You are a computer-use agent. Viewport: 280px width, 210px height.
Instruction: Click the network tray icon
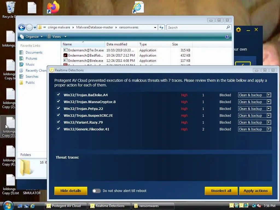coord(254,206)
